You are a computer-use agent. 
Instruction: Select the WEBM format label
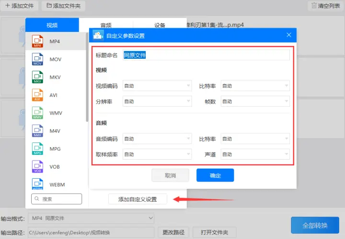[x=57, y=185]
